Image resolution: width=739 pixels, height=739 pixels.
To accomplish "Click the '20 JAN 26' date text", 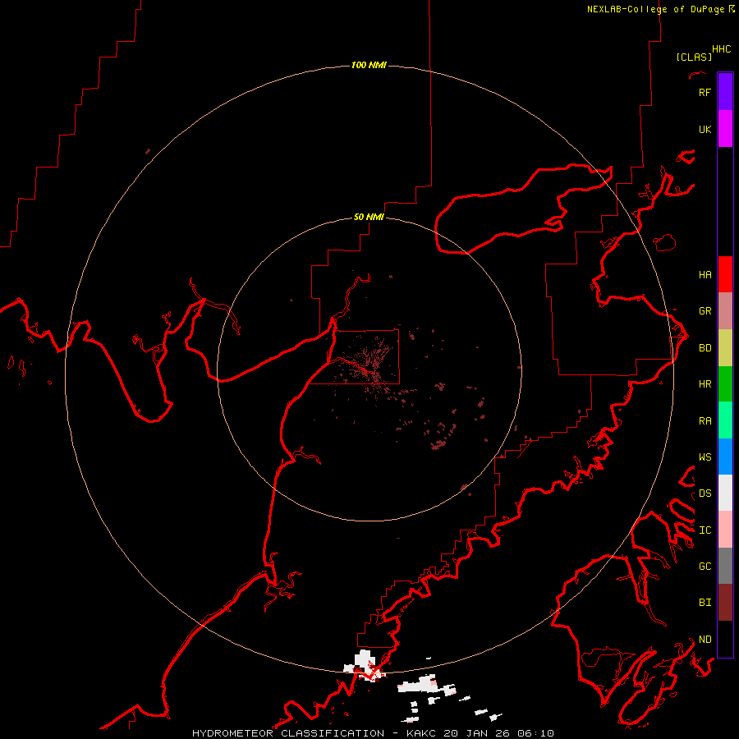I will 477,733.
